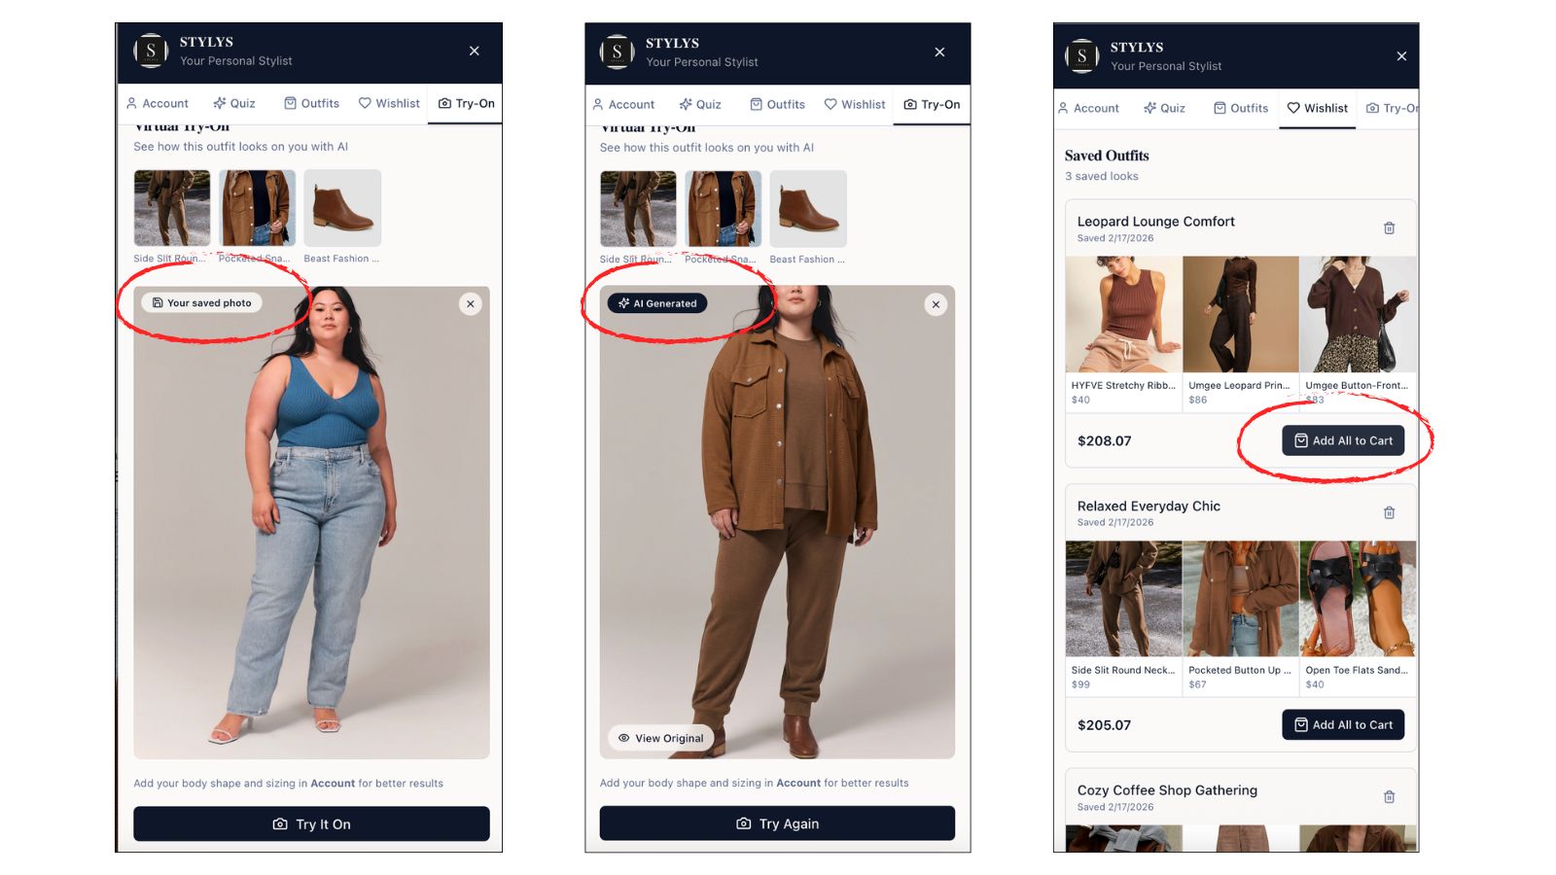Click the Relaxed Everyday Chic outfit title
1556x875 pixels.
tap(1149, 507)
